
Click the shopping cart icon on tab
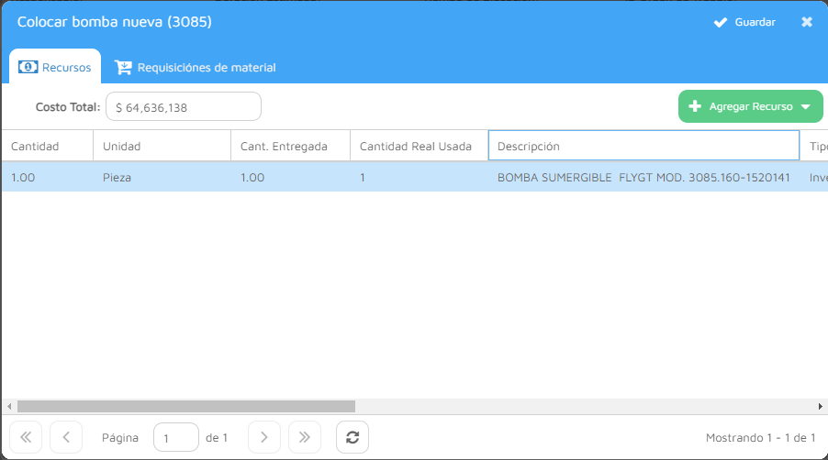(123, 68)
